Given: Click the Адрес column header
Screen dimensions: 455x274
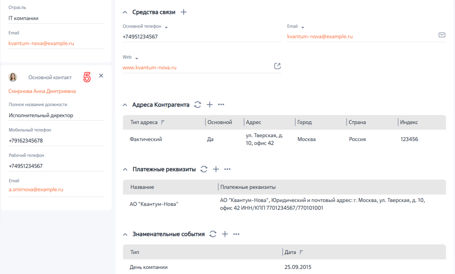Looking at the screenshot, I should (254, 123).
